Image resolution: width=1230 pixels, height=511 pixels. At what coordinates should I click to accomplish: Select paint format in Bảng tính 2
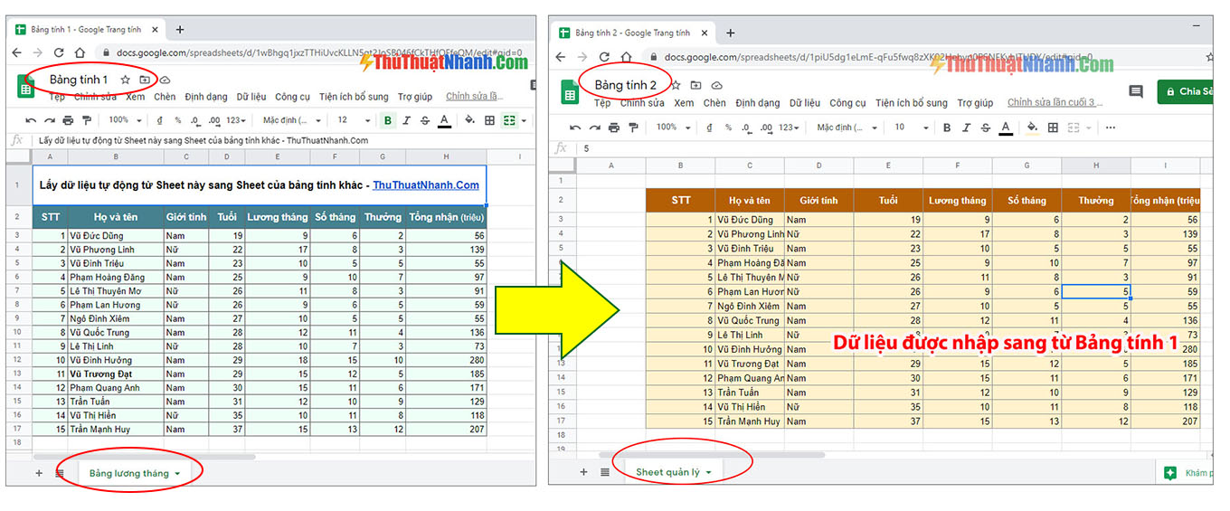(x=634, y=128)
